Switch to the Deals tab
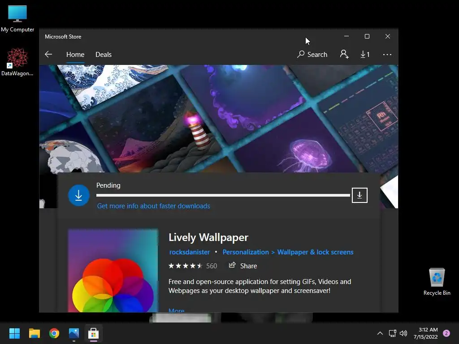Screen dimensions: 459x344 (104, 55)
